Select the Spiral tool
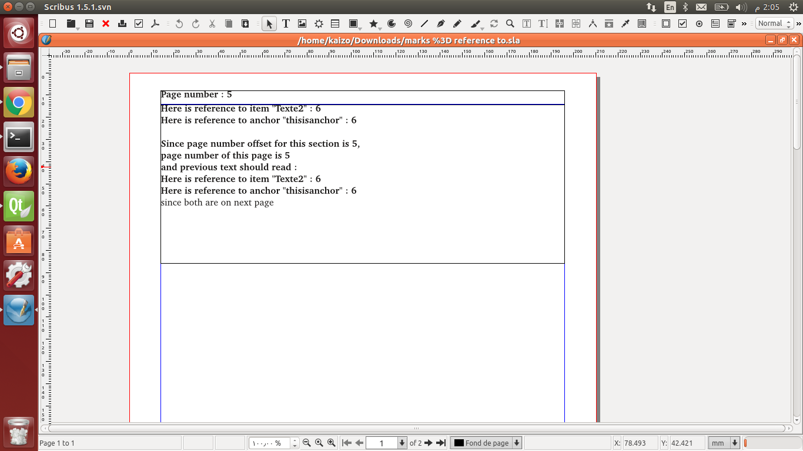The width and height of the screenshot is (803, 451). pyautogui.click(x=408, y=23)
